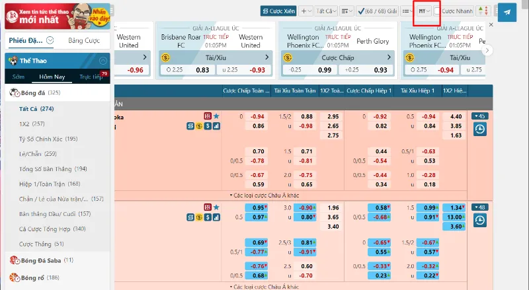The image size is (529, 290).
Task: Open Brisbane Roar Tài/Xỉu card arrow
Action: (x=267, y=57)
